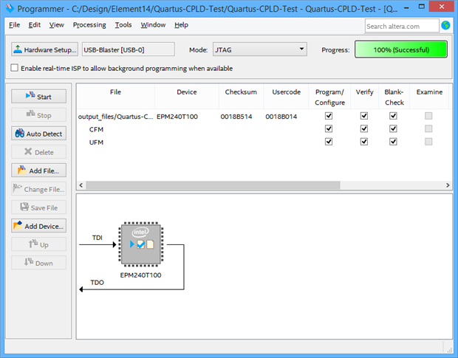Image resolution: width=458 pixels, height=358 pixels.
Task: Select the CFM row label
Action: (x=96, y=129)
